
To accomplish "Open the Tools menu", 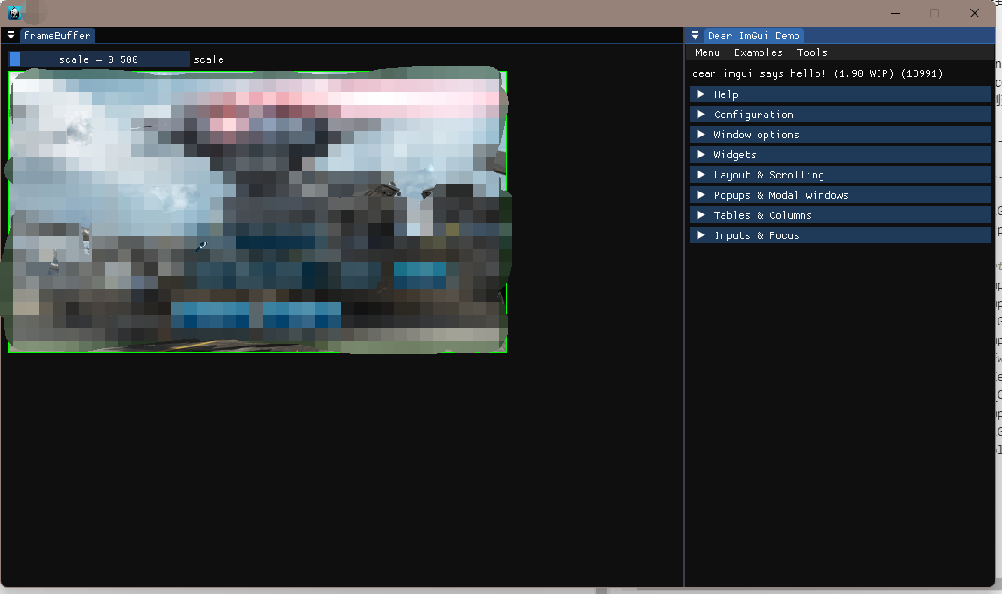I will [x=811, y=52].
